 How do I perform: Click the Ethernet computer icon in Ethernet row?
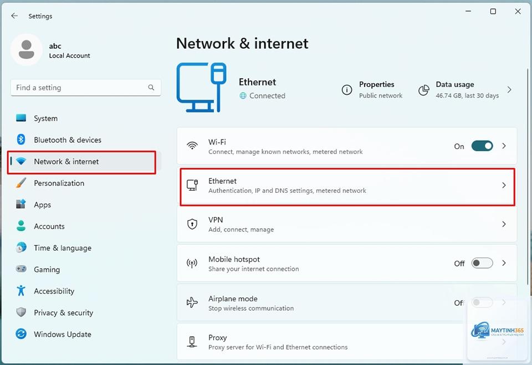tap(192, 185)
